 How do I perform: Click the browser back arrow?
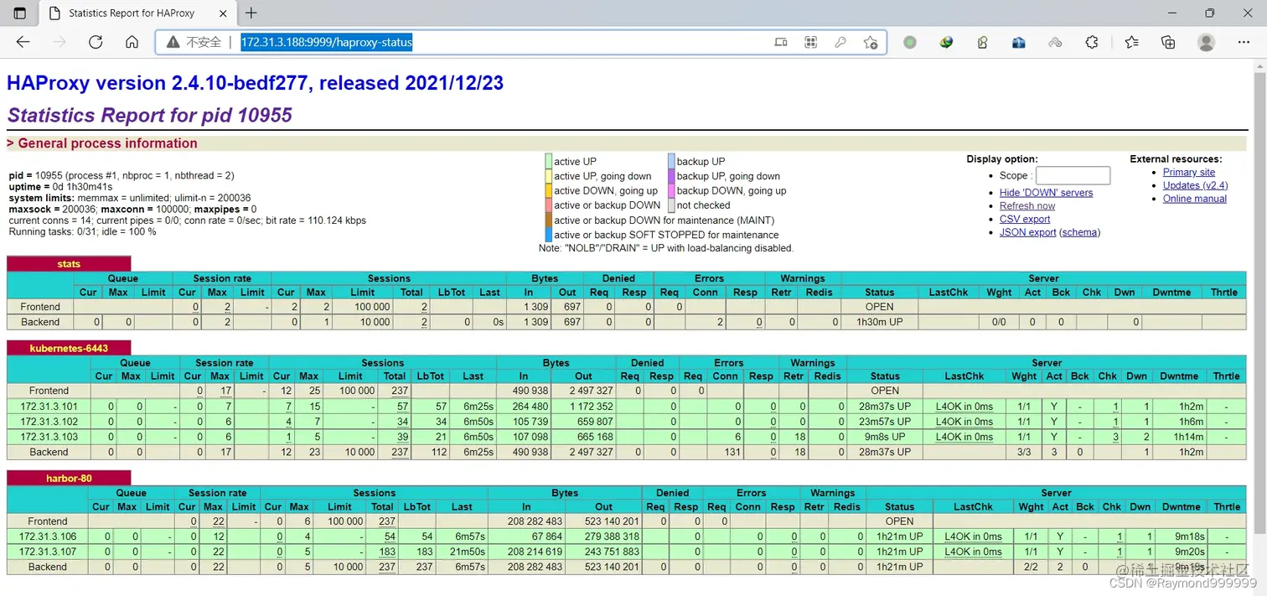point(23,42)
